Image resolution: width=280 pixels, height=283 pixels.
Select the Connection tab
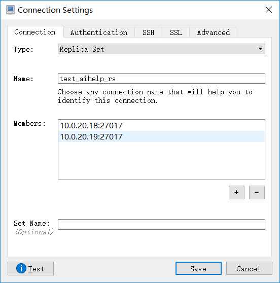pos(35,32)
